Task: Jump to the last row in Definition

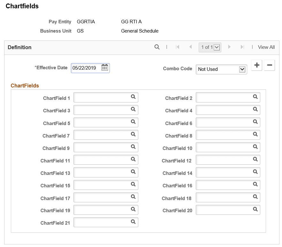Action: coord(242,47)
